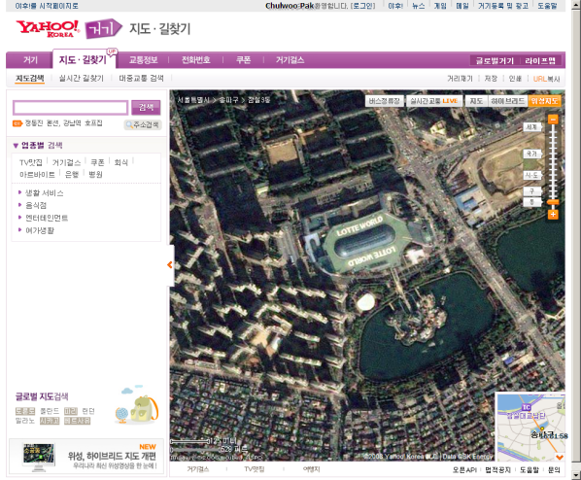Expand the 음식점 category
This screenshot has height=480, width=581.
[36, 205]
